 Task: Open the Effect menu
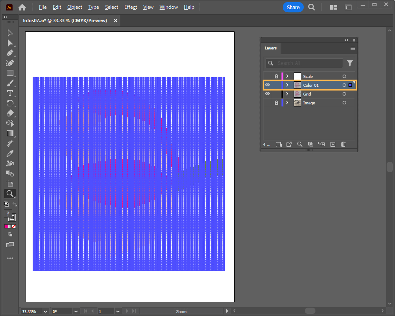point(131,7)
